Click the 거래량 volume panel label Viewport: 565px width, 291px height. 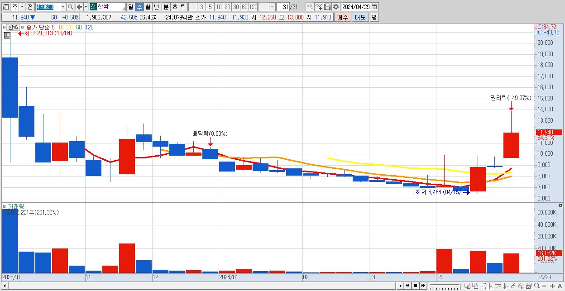pyautogui.click(x=16, y=206)
